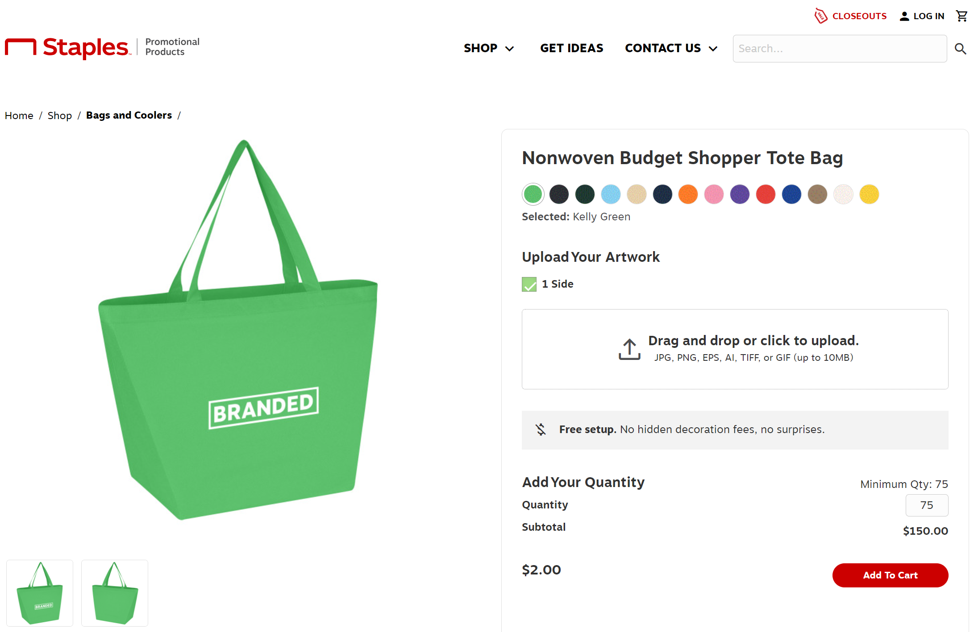
Task: Choose the Orange tote bag color
Action: pos(688,194)
